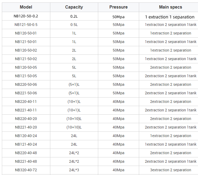Click the Model column header

point(26,7)
